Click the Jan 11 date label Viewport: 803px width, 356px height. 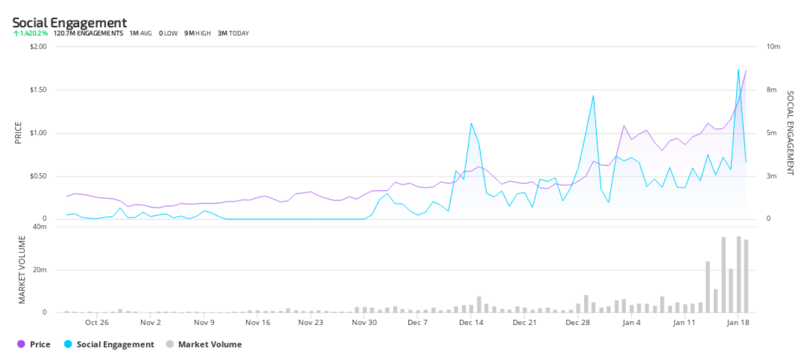pyautogui.click(x=685, y=322)
